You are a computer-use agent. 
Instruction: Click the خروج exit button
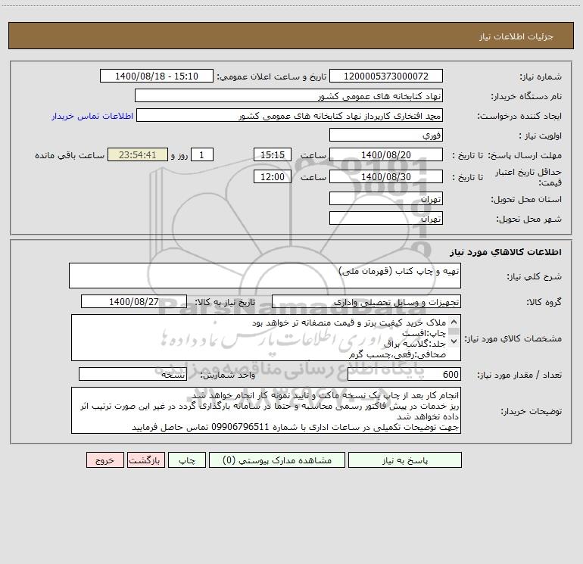104,460
